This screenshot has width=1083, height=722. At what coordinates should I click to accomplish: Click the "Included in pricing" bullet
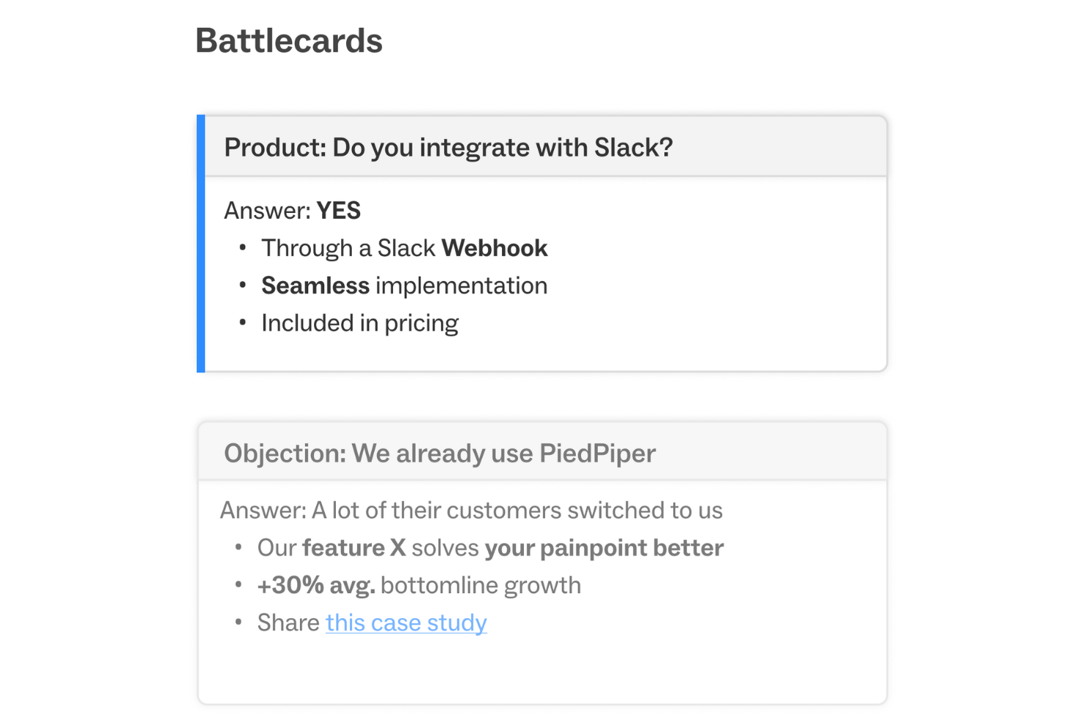(360, 323)
